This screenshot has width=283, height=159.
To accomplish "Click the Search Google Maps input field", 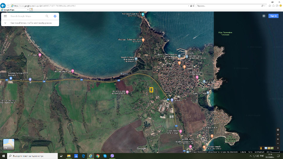I will tap(27, 16).
